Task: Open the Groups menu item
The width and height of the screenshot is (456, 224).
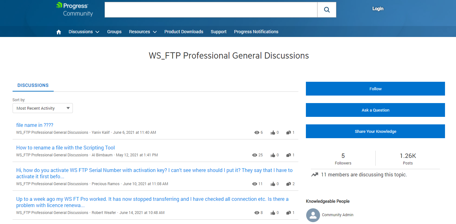Action: [114, 32]
